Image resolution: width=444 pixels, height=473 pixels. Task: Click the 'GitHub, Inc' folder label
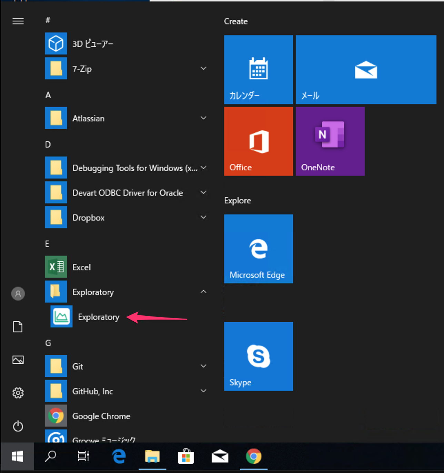coord(93,391)
